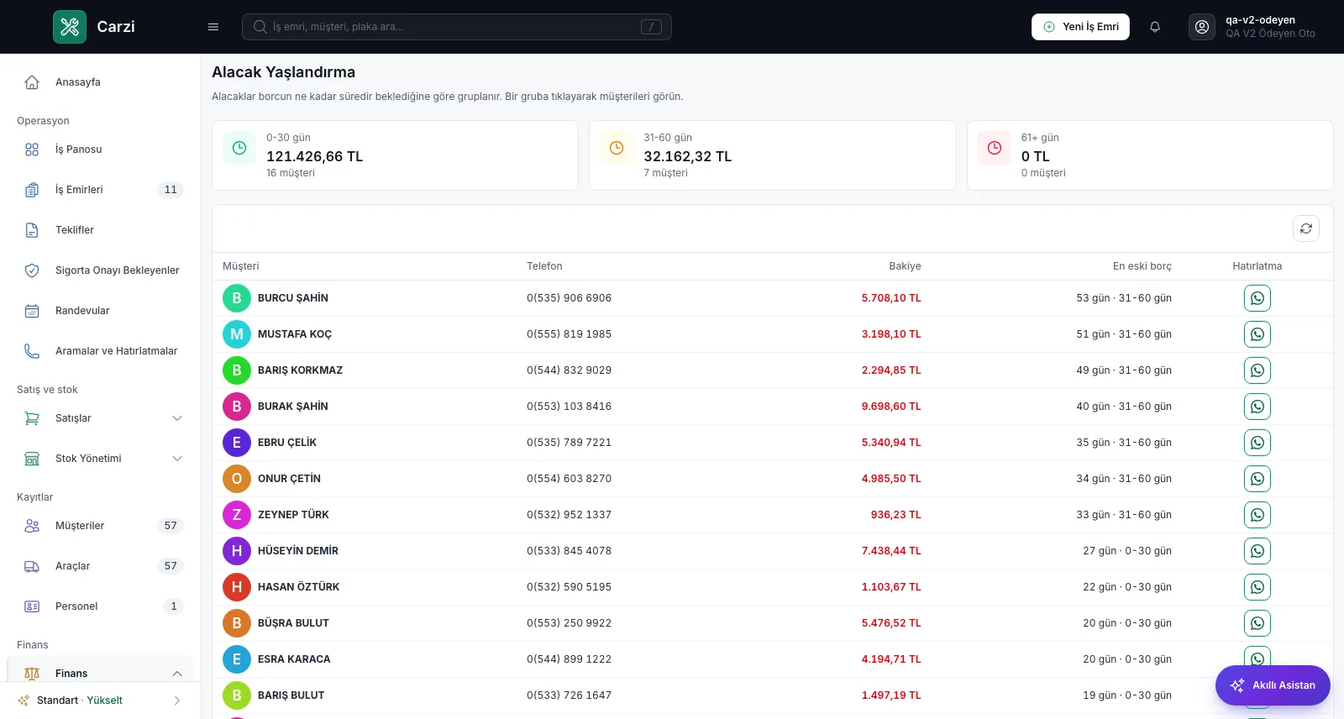Select the 31-60 gün aging card
Viewport: 1344px width, 719px height.
point(773,155)
